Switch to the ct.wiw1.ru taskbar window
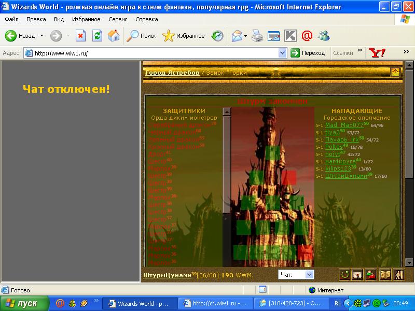The height and width of the screenshot is (311, 415). [x=215, y=303]
